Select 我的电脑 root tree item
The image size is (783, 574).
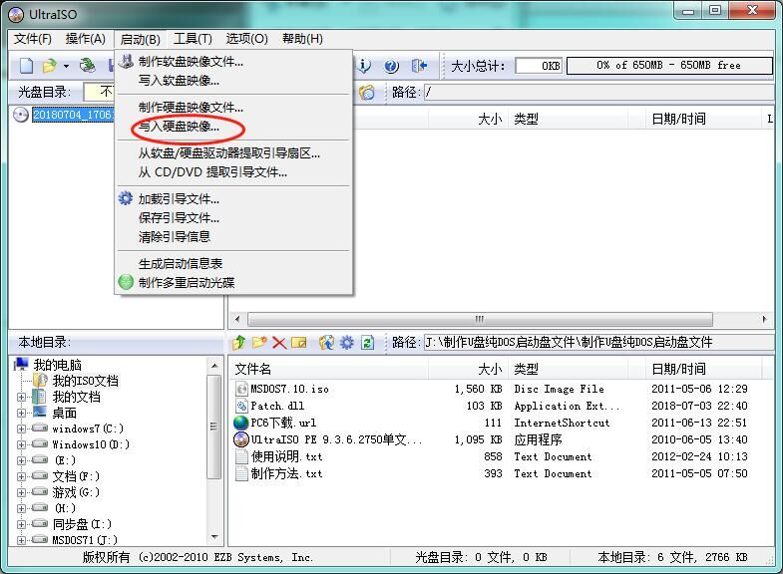tap(57, 365)
